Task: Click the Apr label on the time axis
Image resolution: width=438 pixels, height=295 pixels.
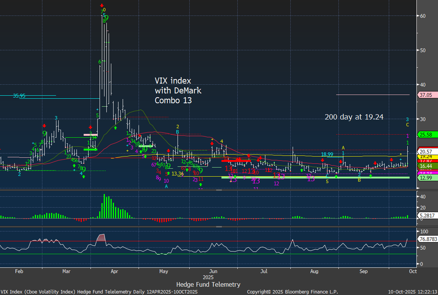Action: (115, 271)
